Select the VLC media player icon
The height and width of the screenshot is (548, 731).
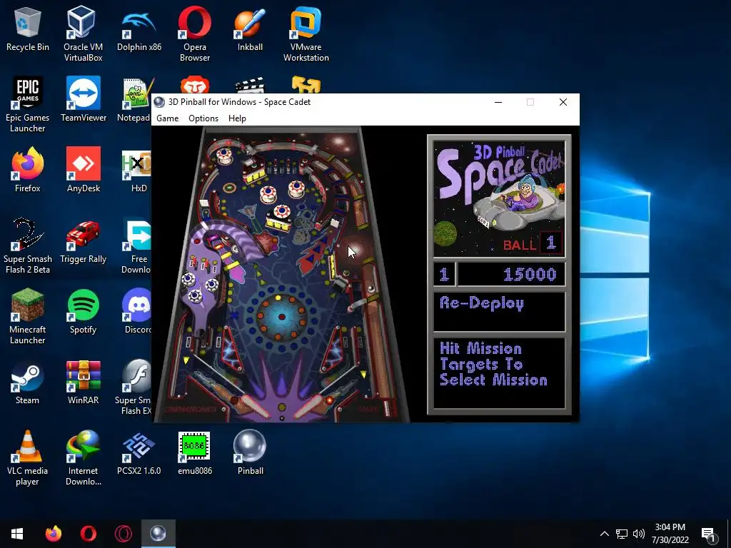coord(28,457)
